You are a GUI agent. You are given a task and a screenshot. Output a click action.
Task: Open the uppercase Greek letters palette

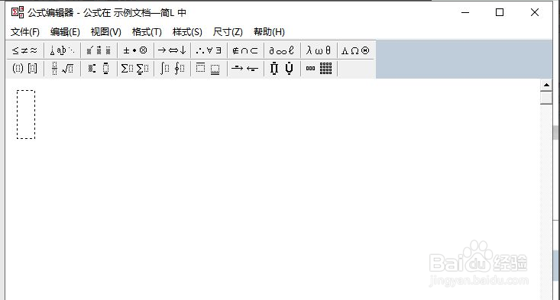(x=355, y=50)
